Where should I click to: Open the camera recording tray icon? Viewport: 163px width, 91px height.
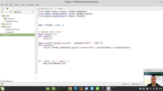pos(140,89)
